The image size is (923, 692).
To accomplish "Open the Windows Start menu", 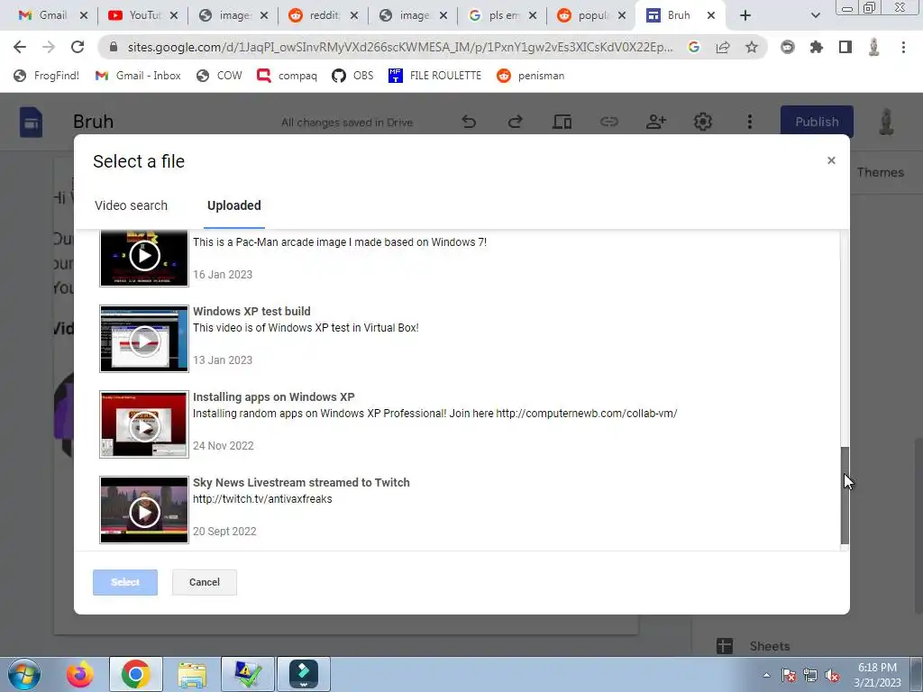I will coord(23,674).
